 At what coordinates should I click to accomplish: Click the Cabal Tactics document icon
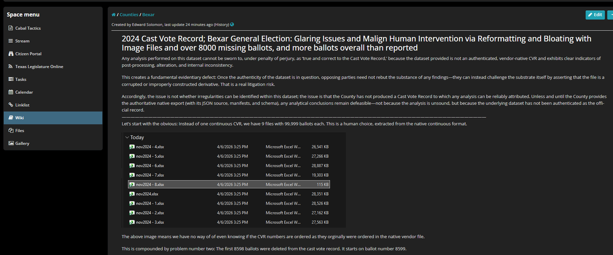tap(11, 28)
